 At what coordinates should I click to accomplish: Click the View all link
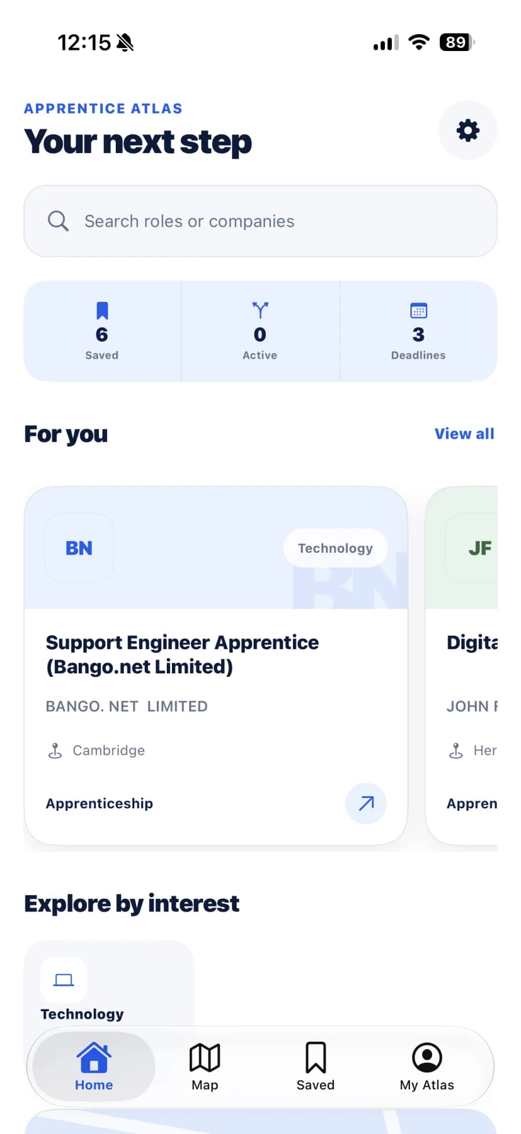(464, 433)
